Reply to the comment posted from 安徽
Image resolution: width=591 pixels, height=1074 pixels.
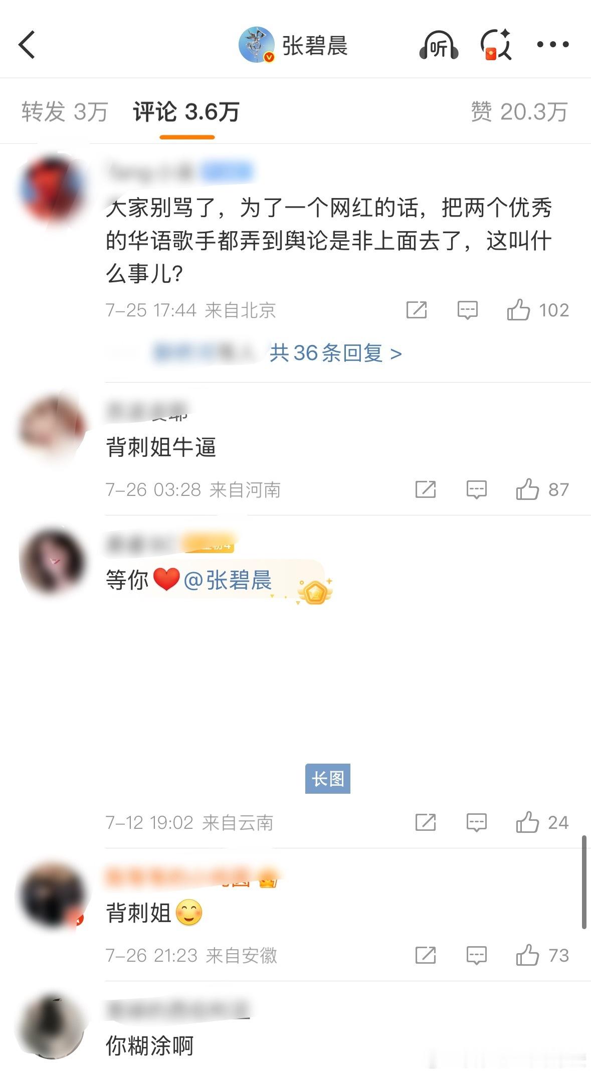[x=476, y=955]
